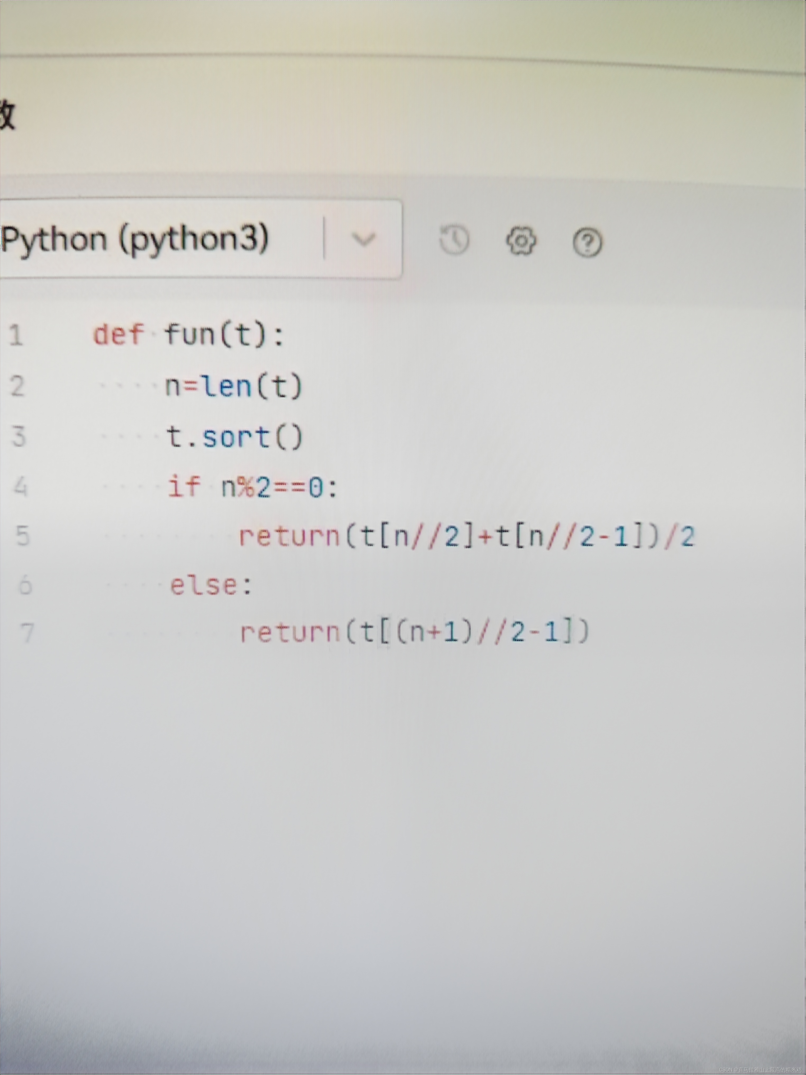Click line number 1 in gutter
Viewport: 806px width, 1075px height.
point(16,335)
